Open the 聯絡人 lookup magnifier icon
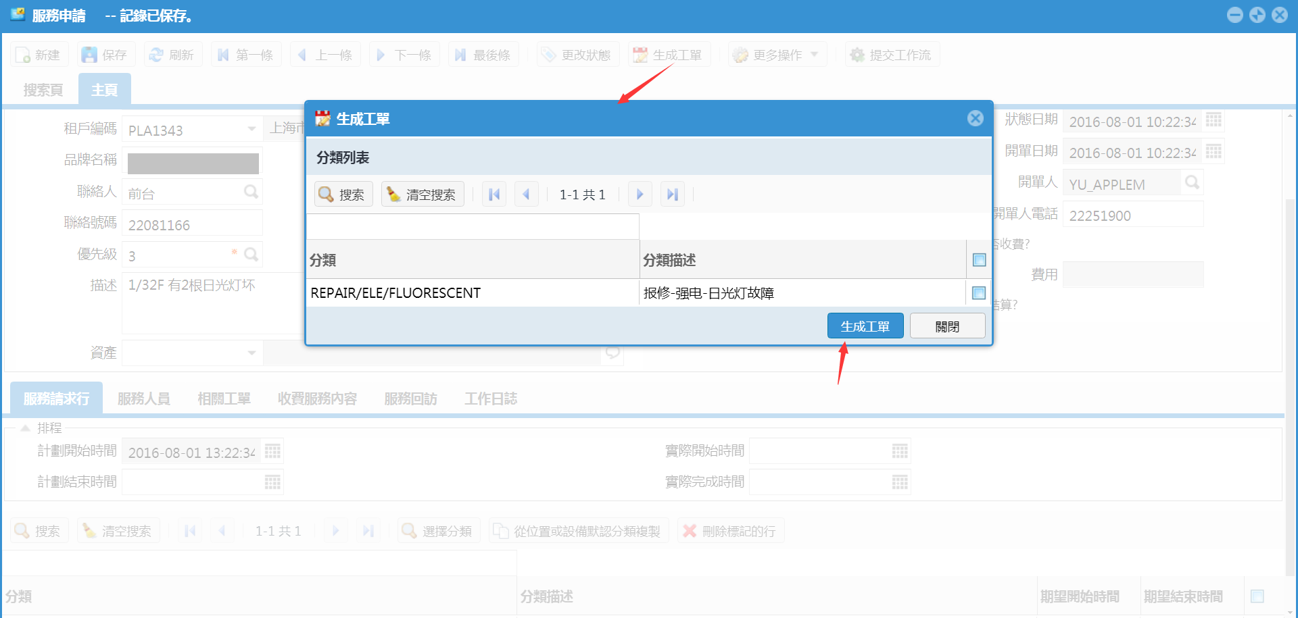The width and height of the screenshot is (1298, 618). (251, 192)
